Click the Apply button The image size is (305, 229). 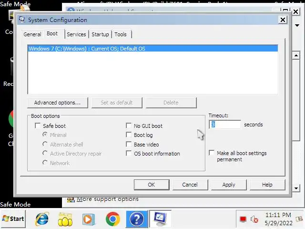point(229,185)
